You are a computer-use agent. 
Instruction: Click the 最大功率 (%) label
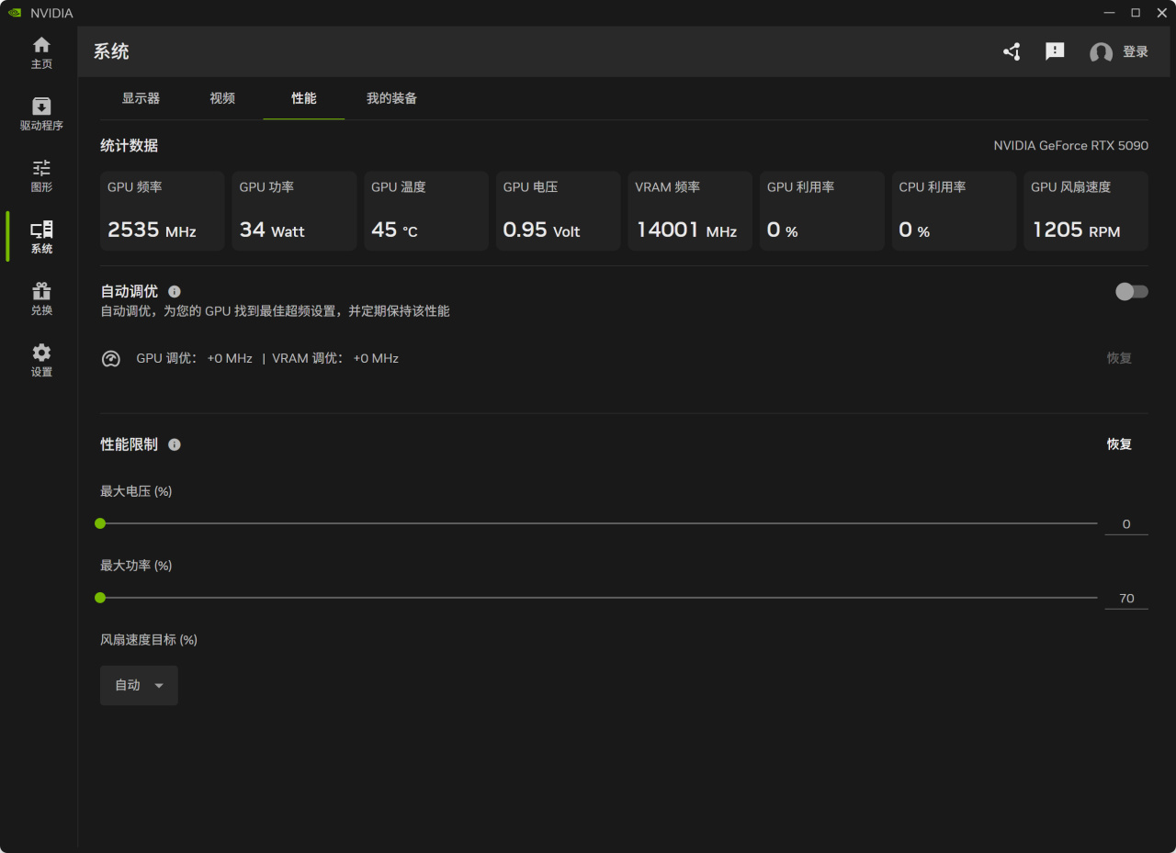click(x=136, y=566)
